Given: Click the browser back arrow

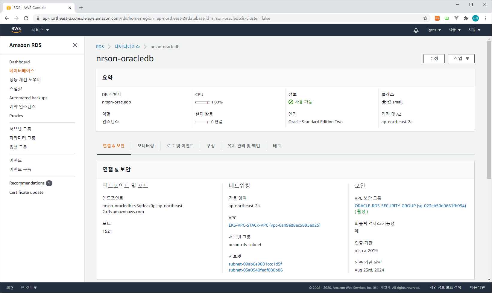Looking at the screenshot, I should click(7, 18).
